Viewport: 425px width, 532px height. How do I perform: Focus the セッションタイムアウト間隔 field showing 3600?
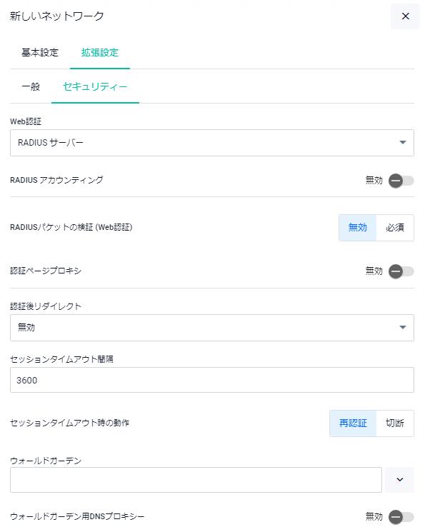[x=212, y=380]
